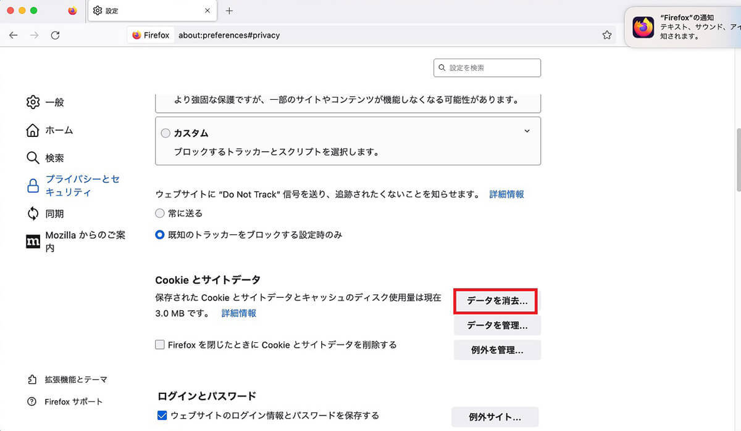Click the Firefox notification banner
This screenshot has height=431, width=741.
(684, 27)
